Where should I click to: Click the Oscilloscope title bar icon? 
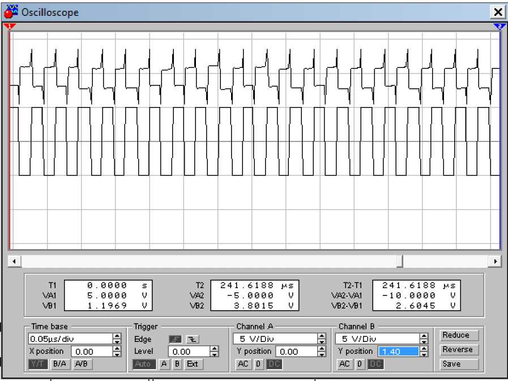(11, 11)
